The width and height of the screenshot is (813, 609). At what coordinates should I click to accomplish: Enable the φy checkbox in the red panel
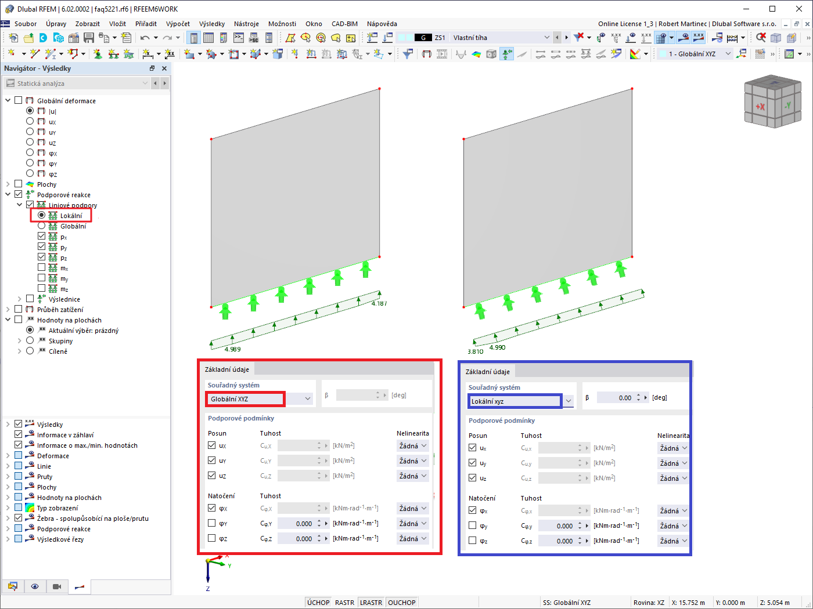pyautogui.click(x=210, y=523)
